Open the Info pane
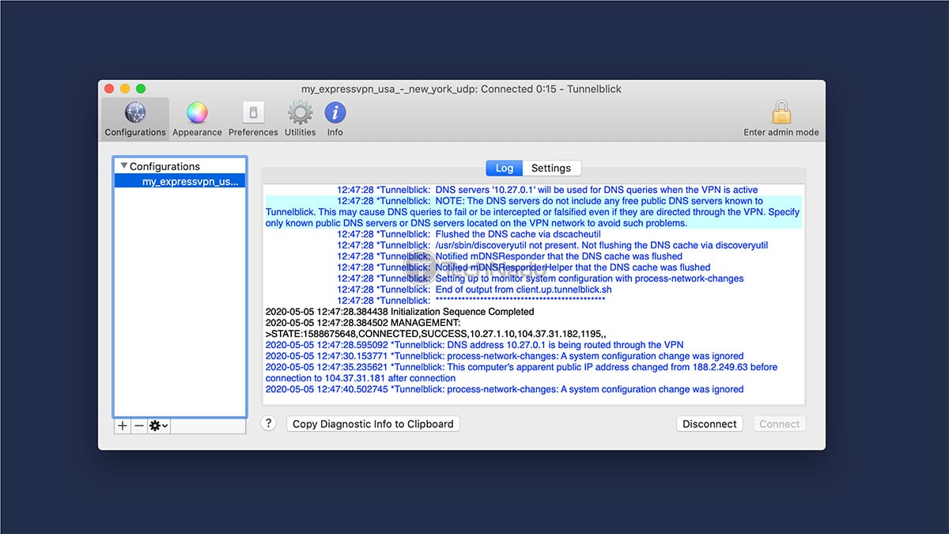The image size is (949, 534). (x=335, y=119)
